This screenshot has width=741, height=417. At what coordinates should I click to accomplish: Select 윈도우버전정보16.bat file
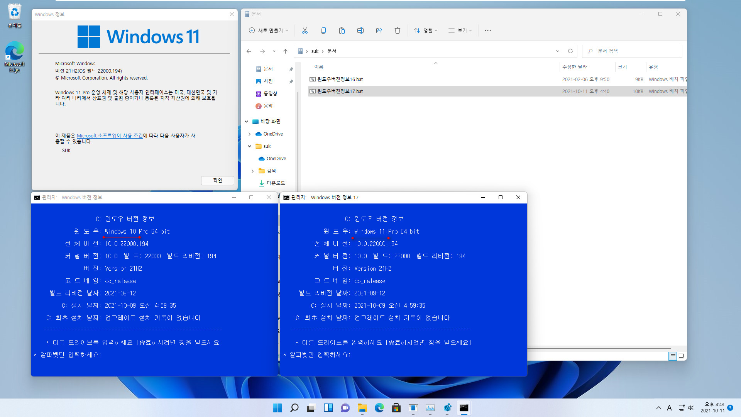point(340,79)
